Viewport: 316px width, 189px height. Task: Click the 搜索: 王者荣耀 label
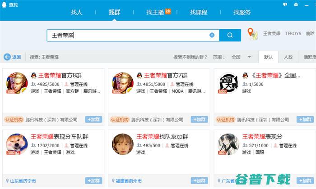coord(44,57)
